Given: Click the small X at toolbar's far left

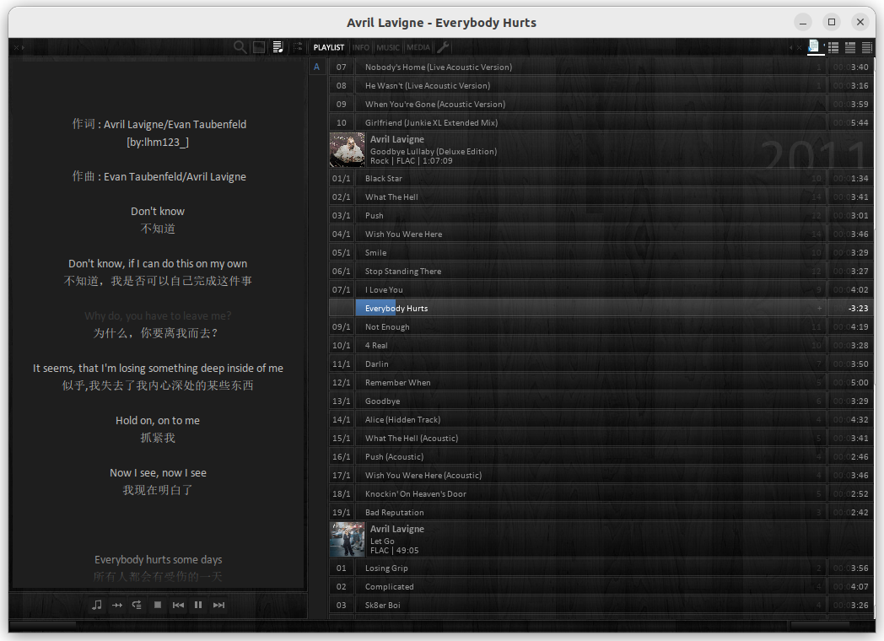Looking at the screenshot, I should click(16, 47).
